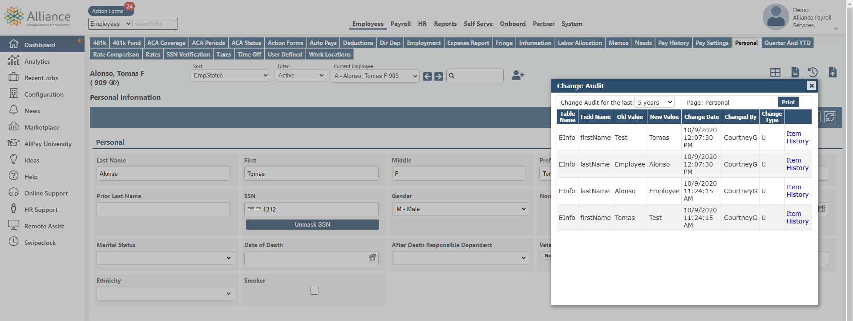Click the refresh icon on the blue bar
853x321 pixels.
[830, 118]
